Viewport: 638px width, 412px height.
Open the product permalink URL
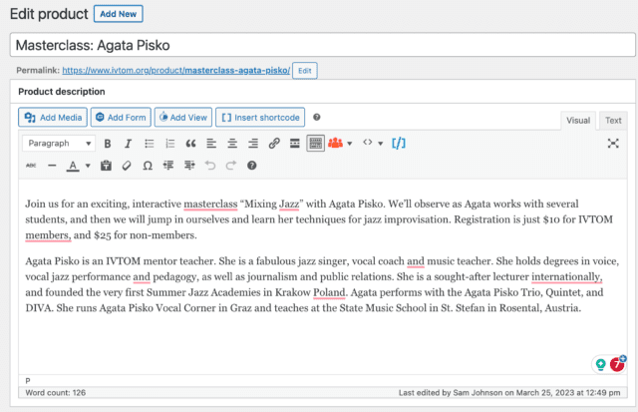point(175,71)
